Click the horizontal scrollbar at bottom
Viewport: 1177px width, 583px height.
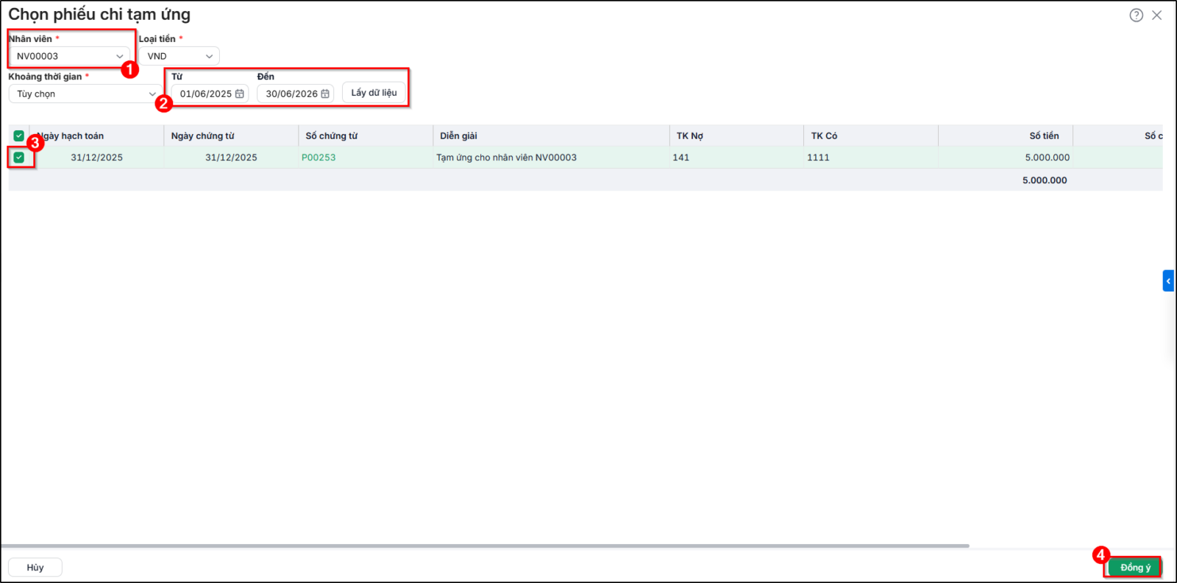tap(486, 546)
